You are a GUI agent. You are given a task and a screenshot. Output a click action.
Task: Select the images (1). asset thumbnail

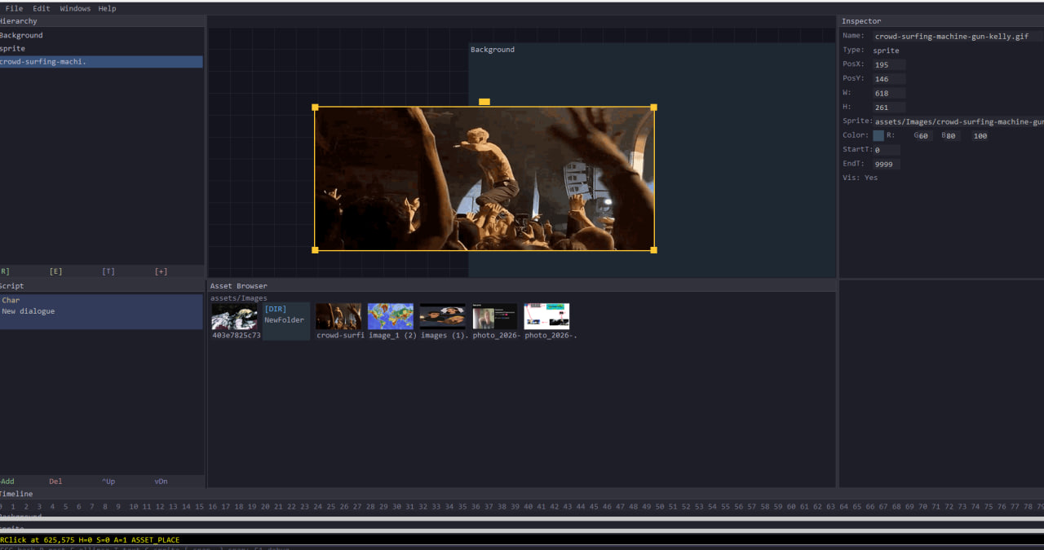[x=443, y=316]
